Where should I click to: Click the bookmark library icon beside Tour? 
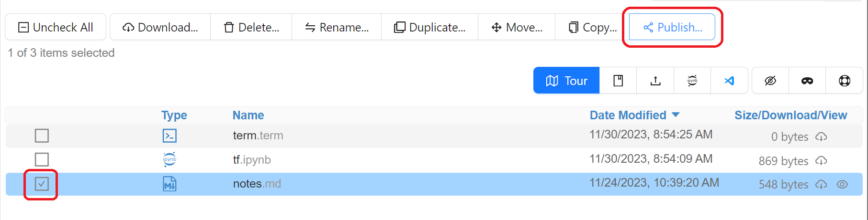click(x=618, y=81)
